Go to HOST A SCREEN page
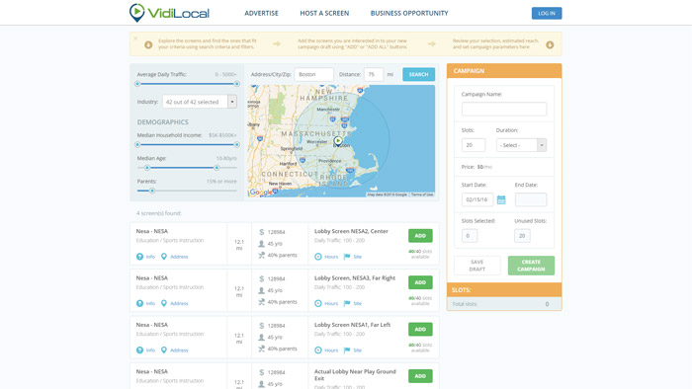The width and height of the screenshot is (692, 389). 324,13
